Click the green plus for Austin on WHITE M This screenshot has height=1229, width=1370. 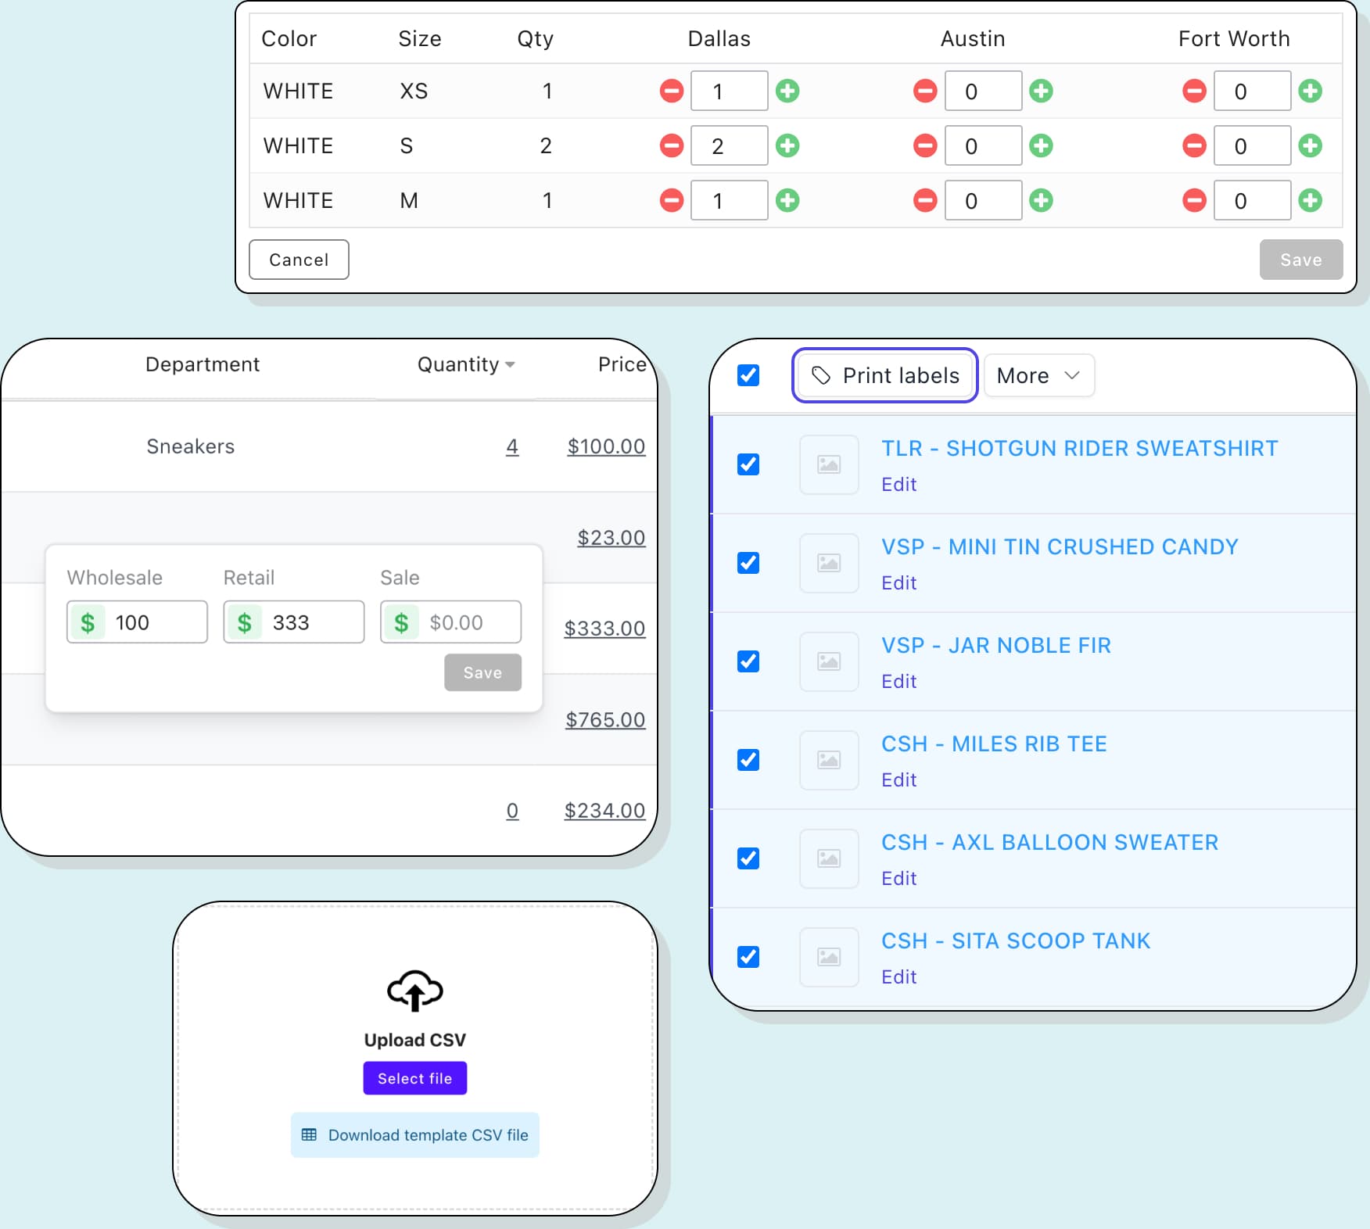1041,200
